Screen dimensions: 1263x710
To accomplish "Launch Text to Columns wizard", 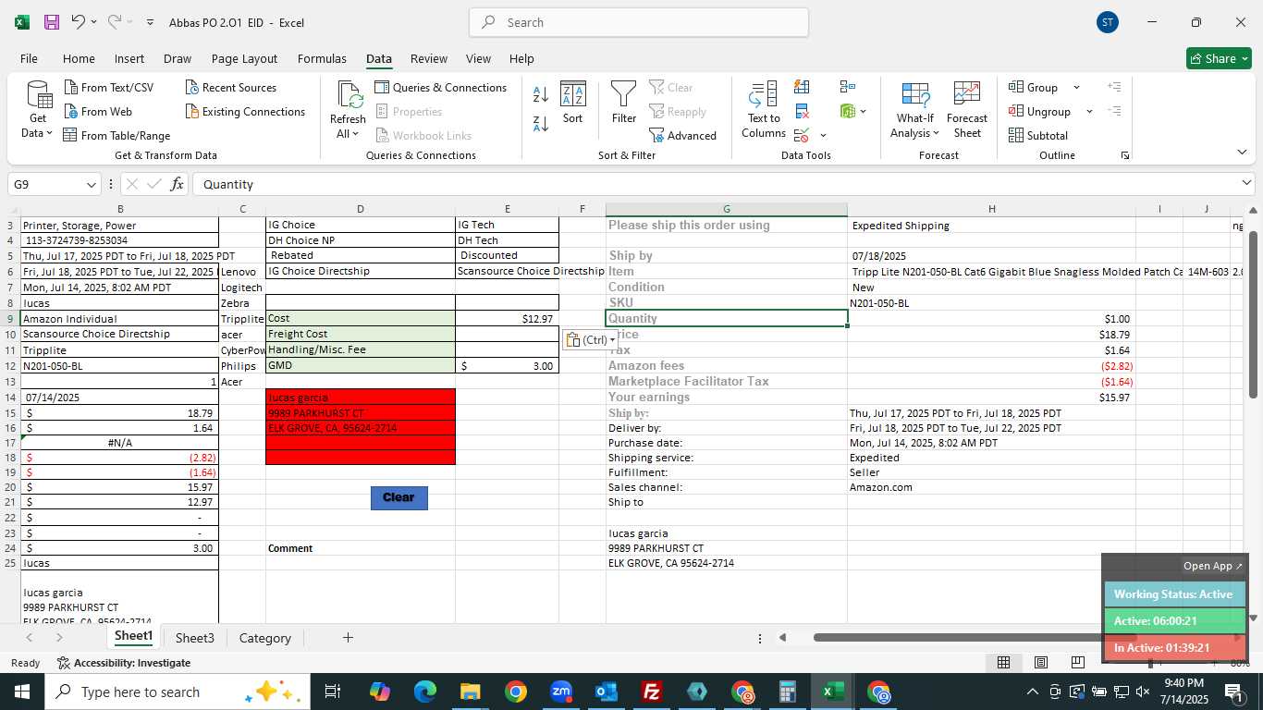I will coord(764,110).
